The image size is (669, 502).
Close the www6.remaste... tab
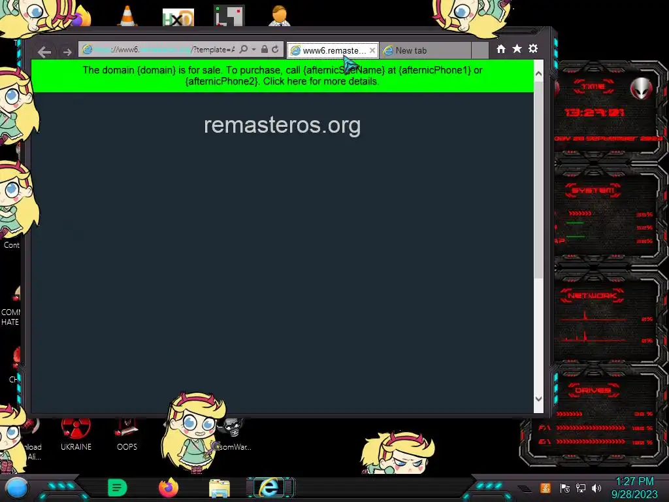[x=372, y=50]
